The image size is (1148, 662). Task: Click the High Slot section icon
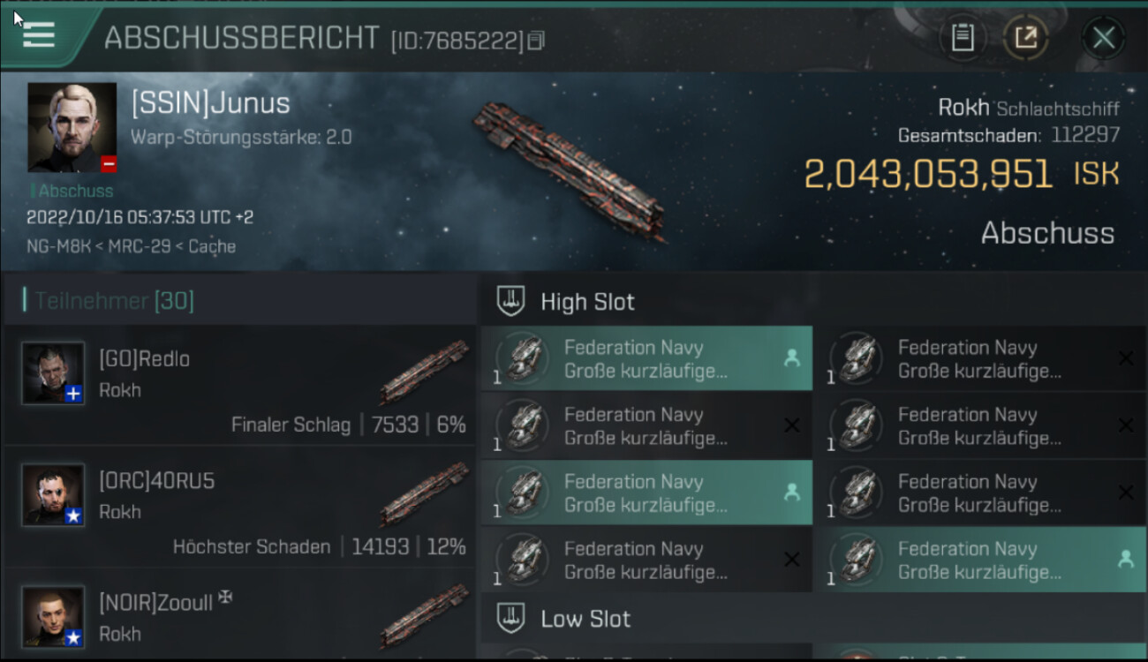click(510, 302)
